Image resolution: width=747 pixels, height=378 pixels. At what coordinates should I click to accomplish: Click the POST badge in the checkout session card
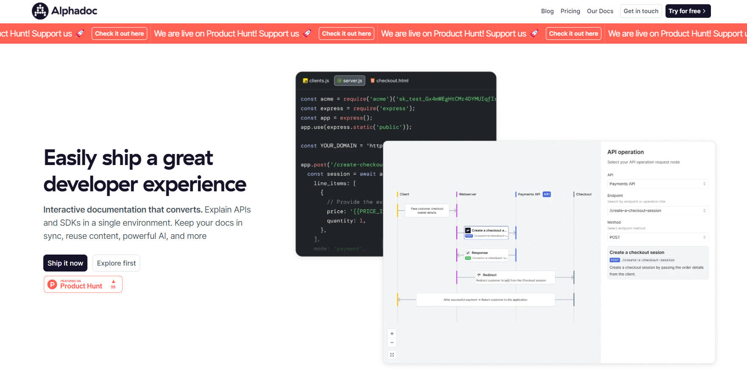pos(615,260)
